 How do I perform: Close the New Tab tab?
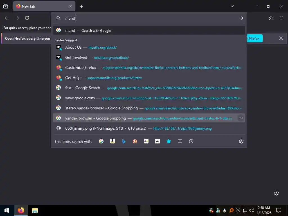point(71,6)
